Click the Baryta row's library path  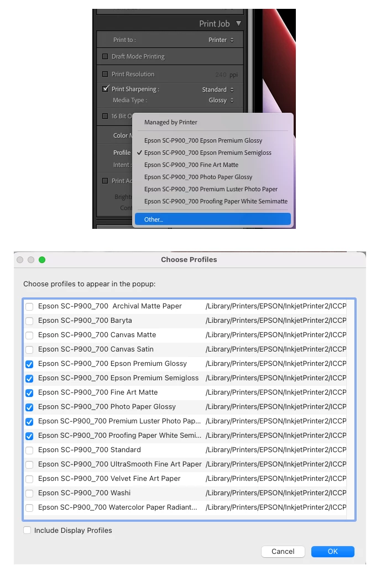tap(276, 321)
